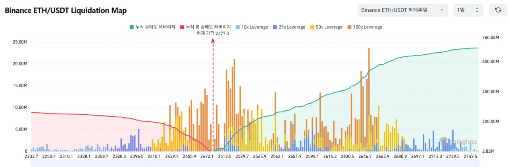The height and width of the screenshot is (167, 508).
Task: Click x-axis label 2310.1
Action: click(x=66, y=156)
